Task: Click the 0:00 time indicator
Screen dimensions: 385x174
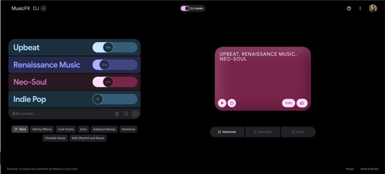Action: pyautogui.click(x=288, y=103)
